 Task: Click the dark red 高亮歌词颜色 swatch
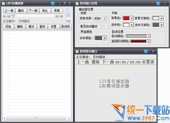pos(138,41)
